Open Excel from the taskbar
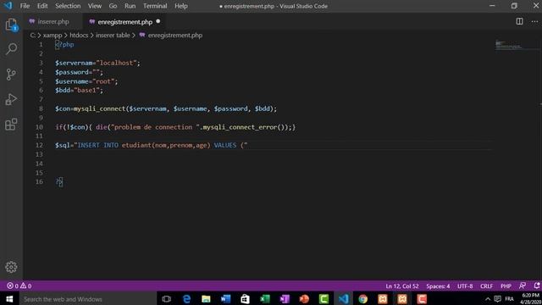 click(x=265, y=299)
